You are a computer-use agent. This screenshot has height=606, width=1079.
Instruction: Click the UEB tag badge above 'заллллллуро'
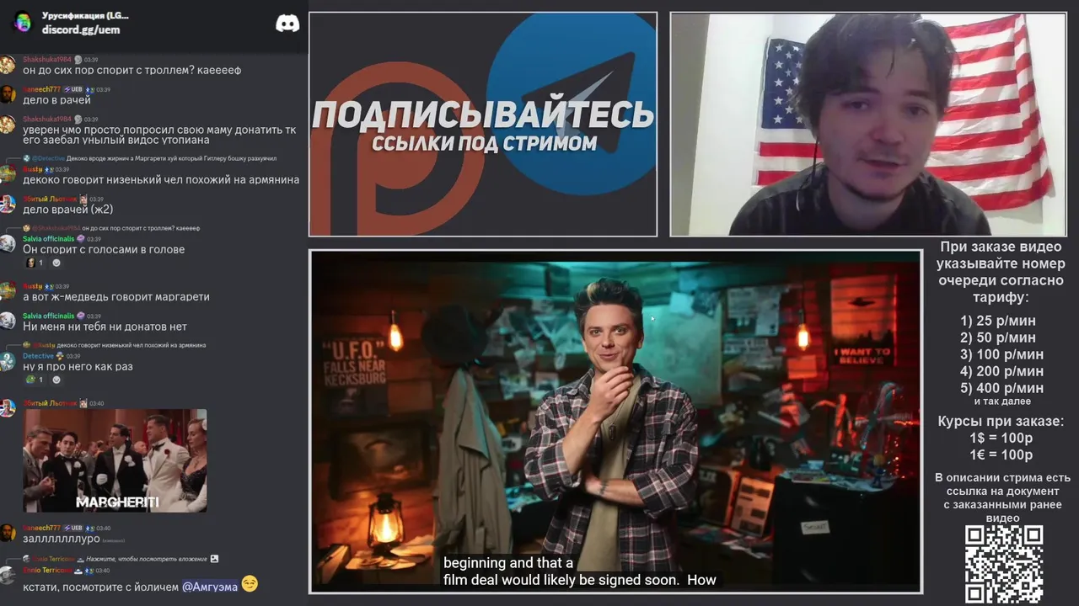point(73,528)
